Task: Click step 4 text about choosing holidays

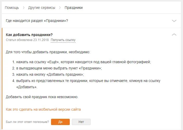Action: click(86, 84)
